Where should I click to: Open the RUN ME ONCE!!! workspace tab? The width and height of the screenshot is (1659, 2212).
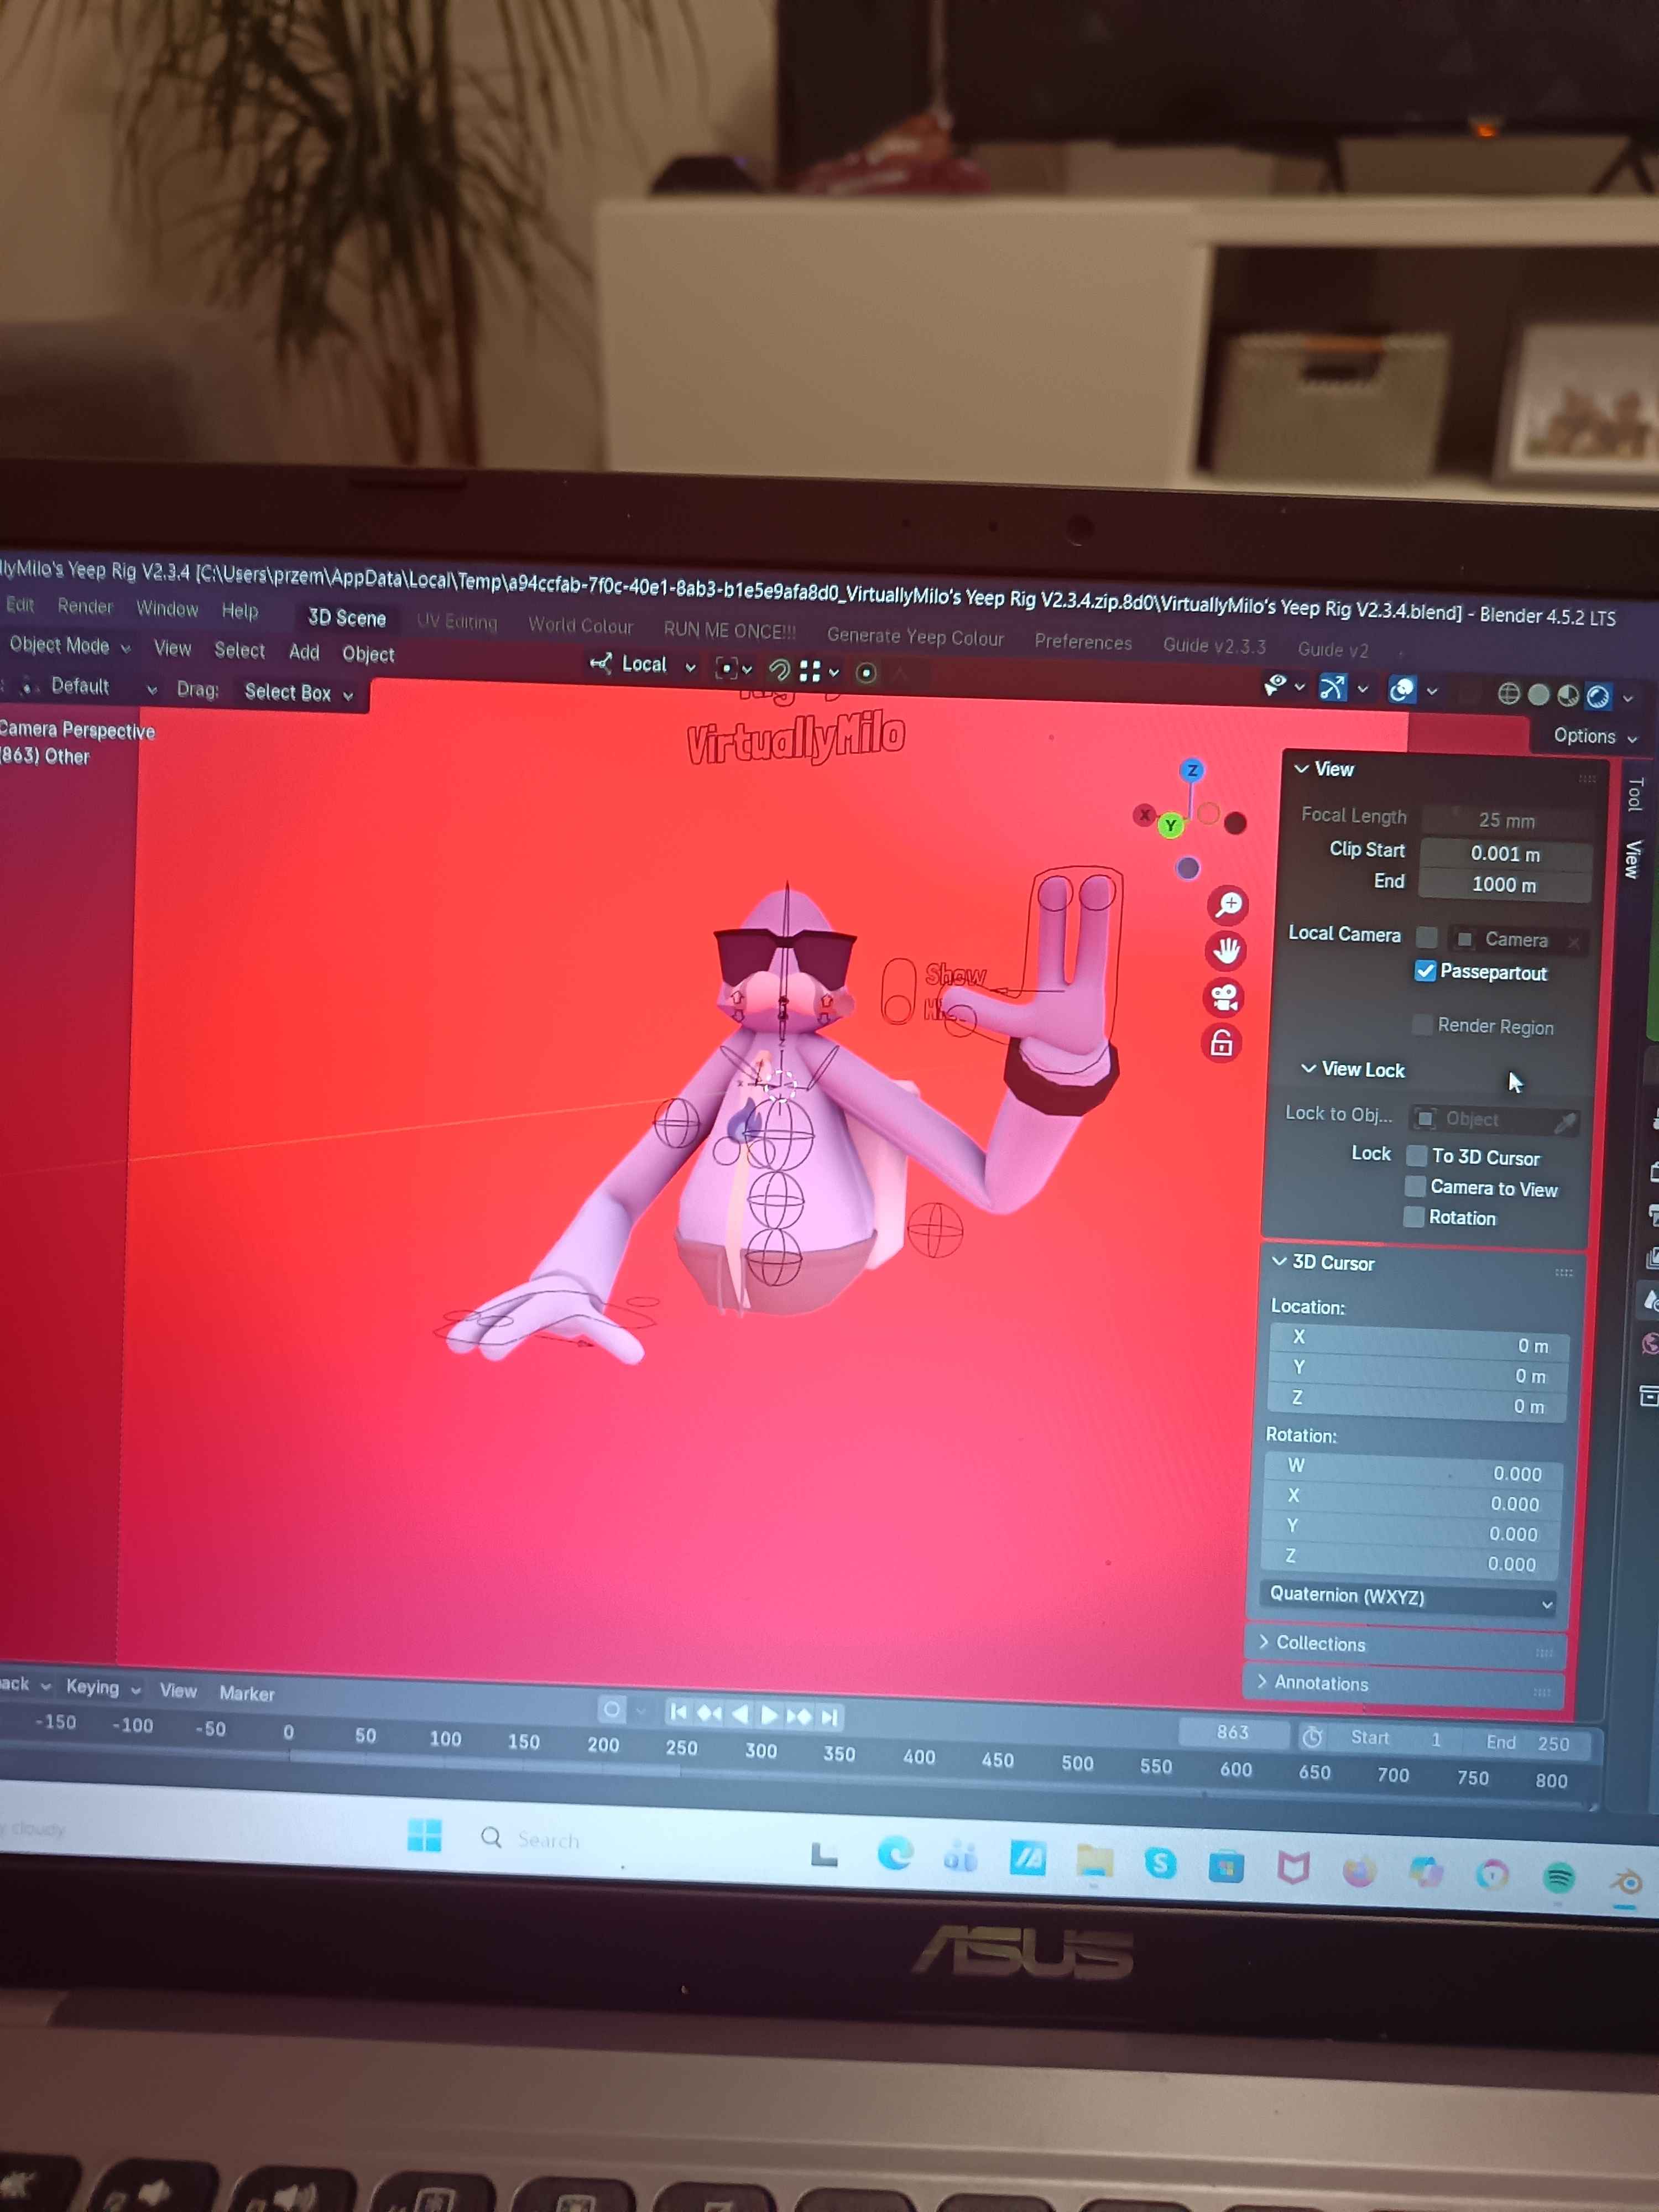730,631
